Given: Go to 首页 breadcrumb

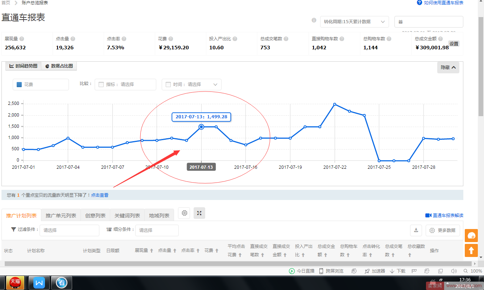Looking at the screenshot, I should click(6, 3).
